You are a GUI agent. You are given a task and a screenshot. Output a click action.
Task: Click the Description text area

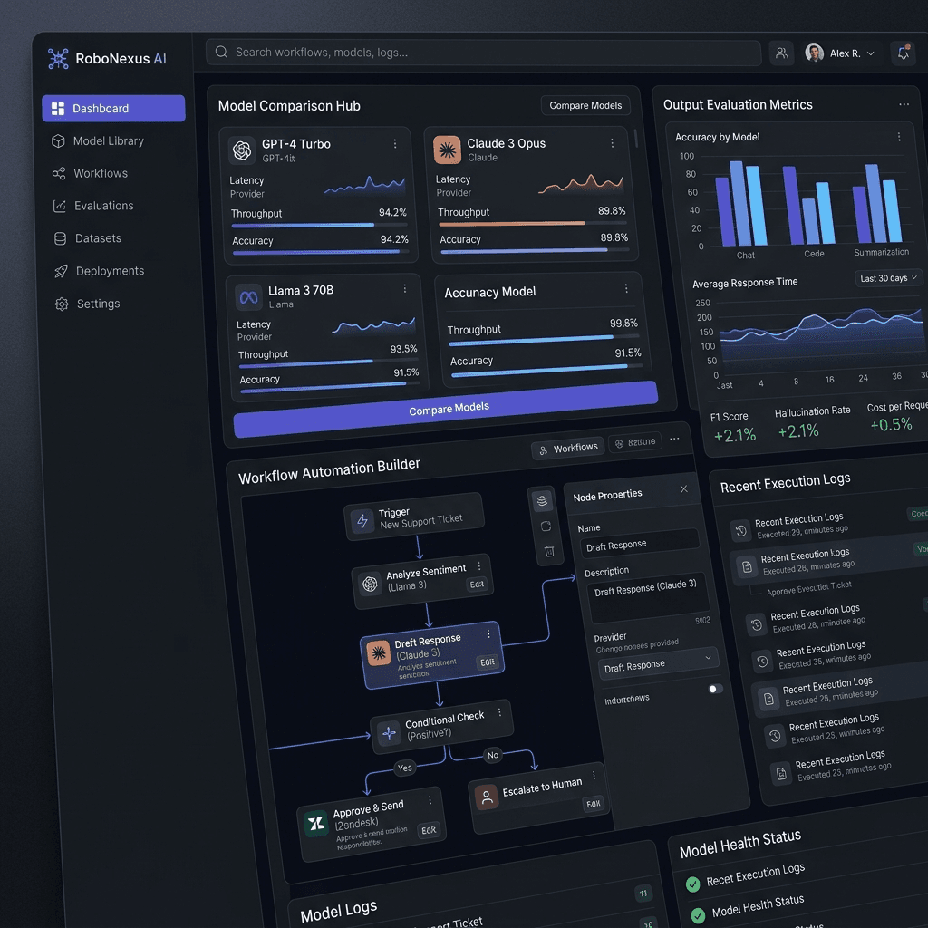pyautogui.click(x=649, y=598)
